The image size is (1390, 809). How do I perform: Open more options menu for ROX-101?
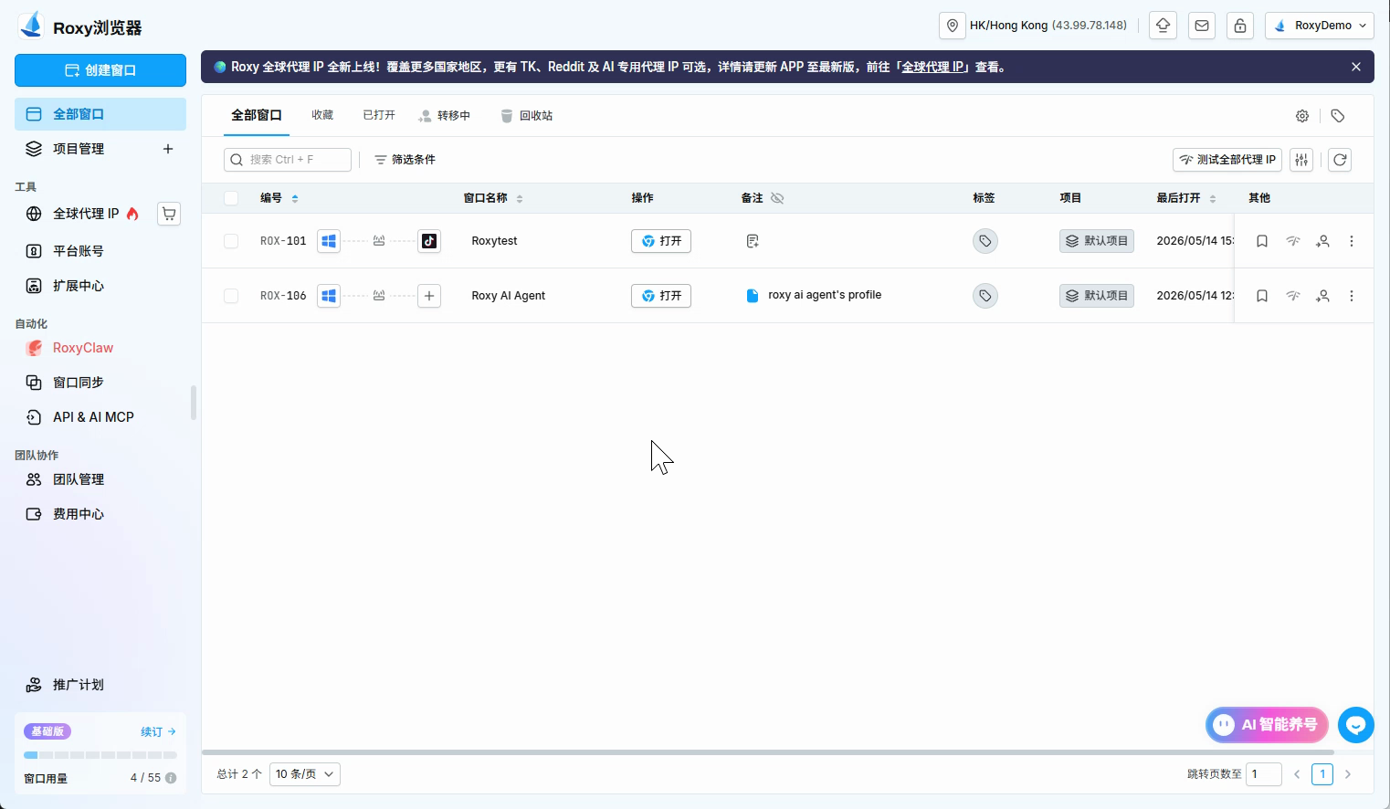(1352, 241)
